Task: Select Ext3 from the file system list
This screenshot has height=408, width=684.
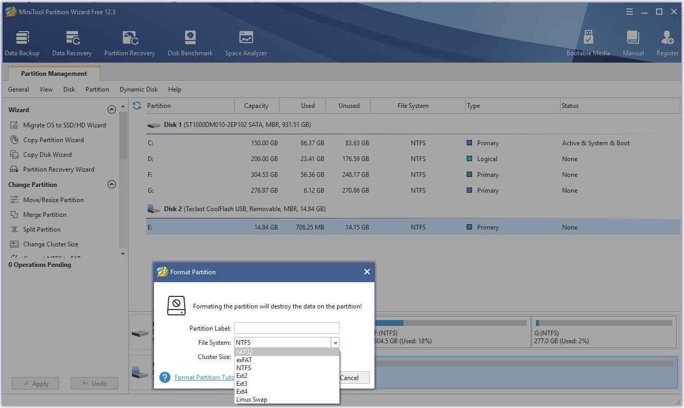Action: coord(287,384)
